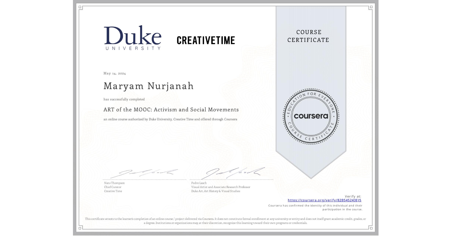
Task: Select the date text May 14, 2024
Action: [x=115, y=73]
